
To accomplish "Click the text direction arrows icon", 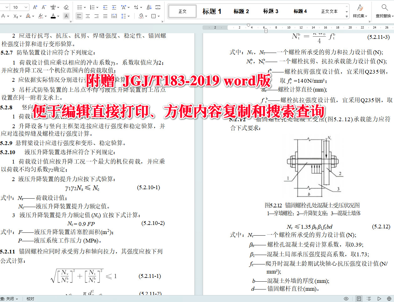I will click(x=136, y=7).
